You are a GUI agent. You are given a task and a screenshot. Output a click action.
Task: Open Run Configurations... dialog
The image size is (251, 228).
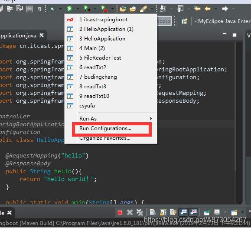coord(111,128)
